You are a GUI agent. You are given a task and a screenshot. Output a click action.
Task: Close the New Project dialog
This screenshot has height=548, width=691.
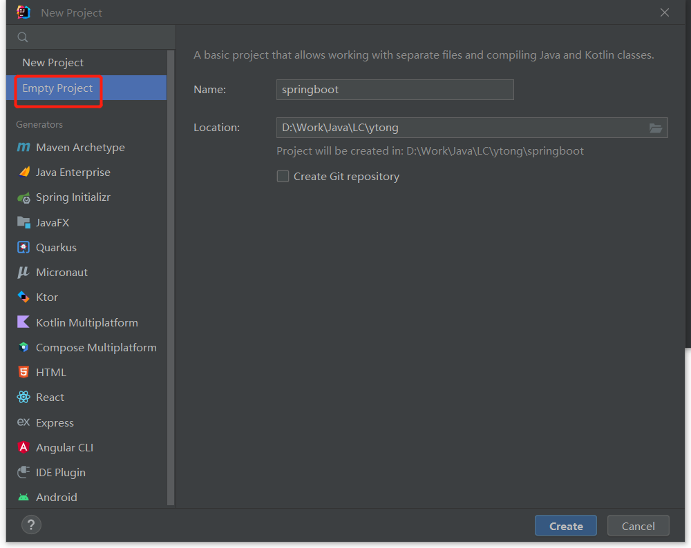[x=665, y=12]
